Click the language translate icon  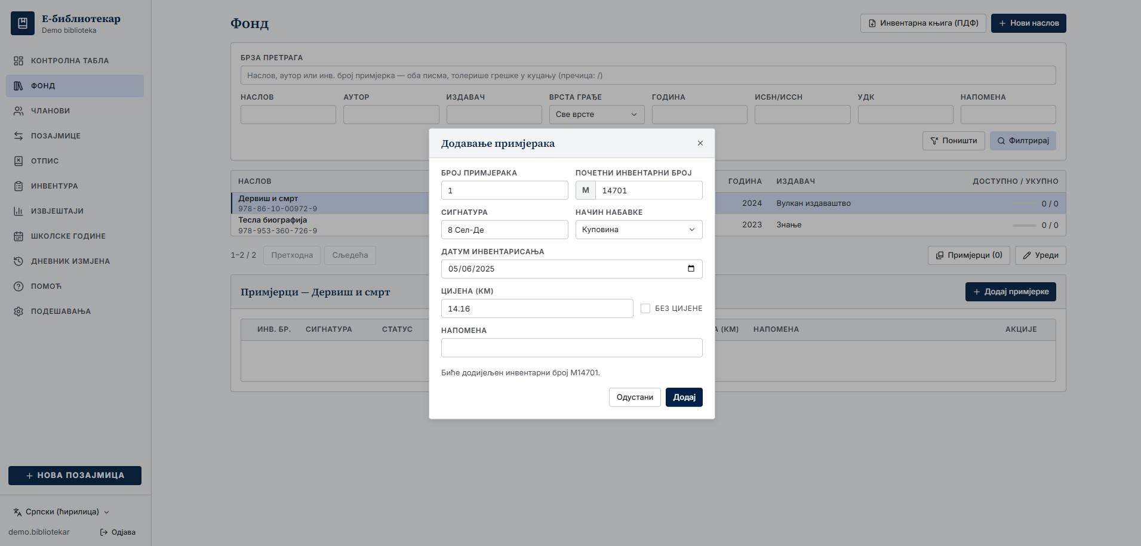(17, 512)
